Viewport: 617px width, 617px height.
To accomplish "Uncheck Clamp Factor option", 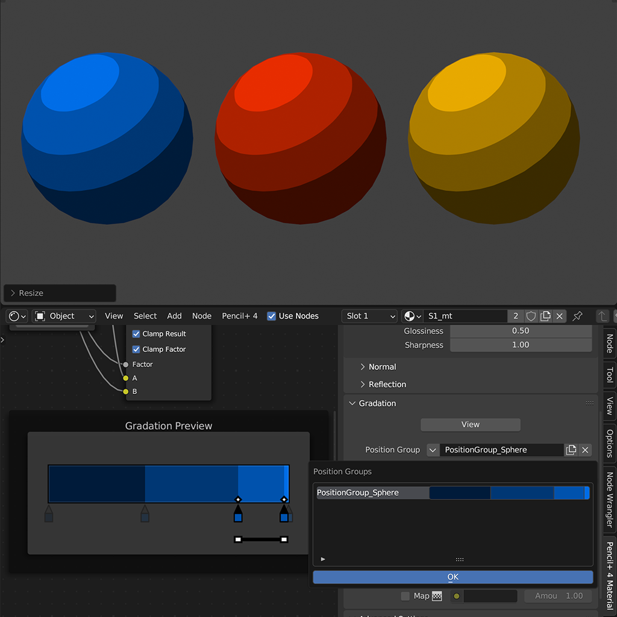I will tap(136, 349).
